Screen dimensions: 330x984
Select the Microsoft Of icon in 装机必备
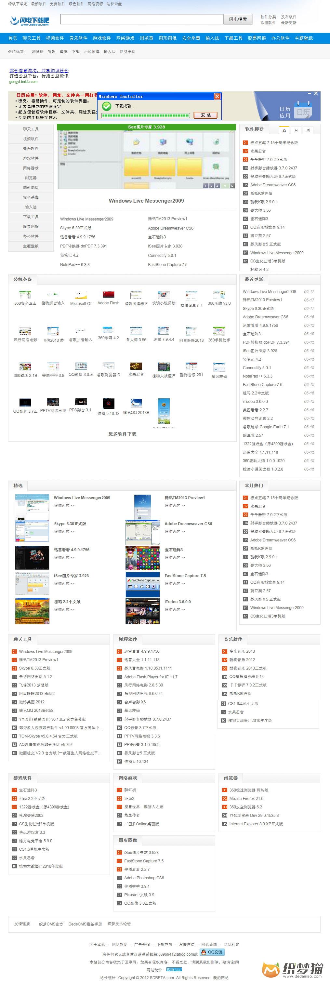point(81,295)
